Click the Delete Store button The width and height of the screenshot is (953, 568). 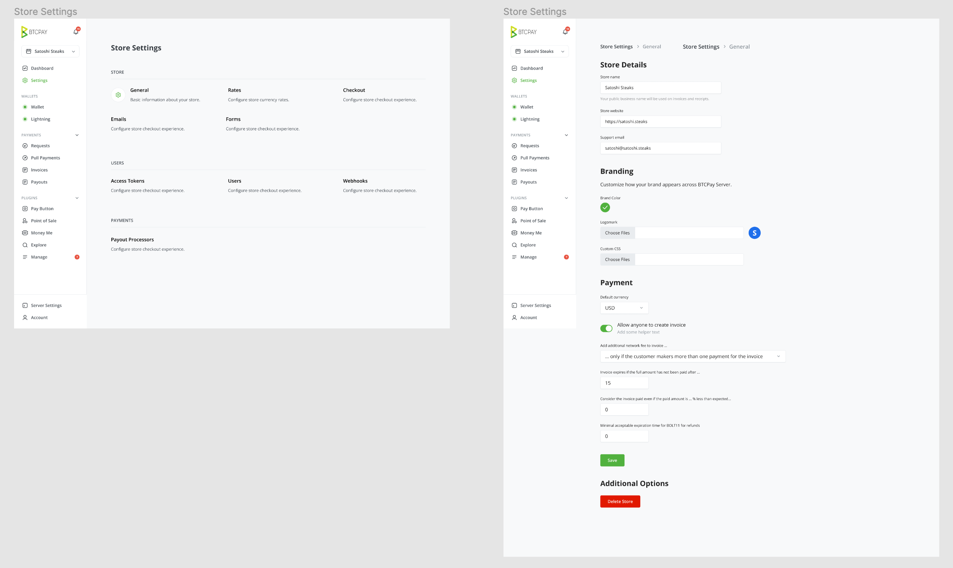pos(620,501)
